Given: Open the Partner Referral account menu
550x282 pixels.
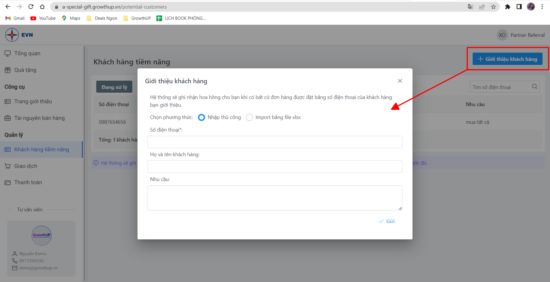Looking at the screenshot, I should pyautogui.click(x=521, y=35).
